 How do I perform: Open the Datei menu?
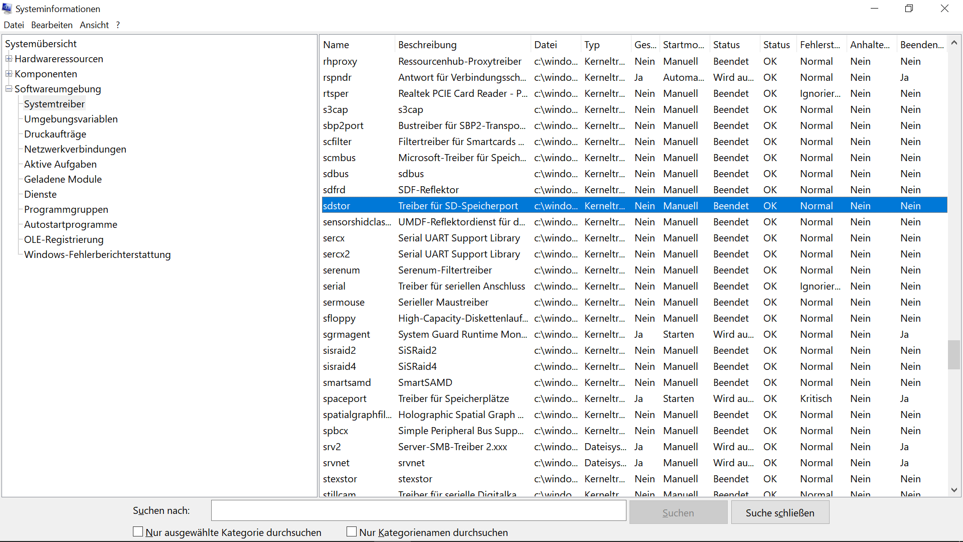point(14,25)
